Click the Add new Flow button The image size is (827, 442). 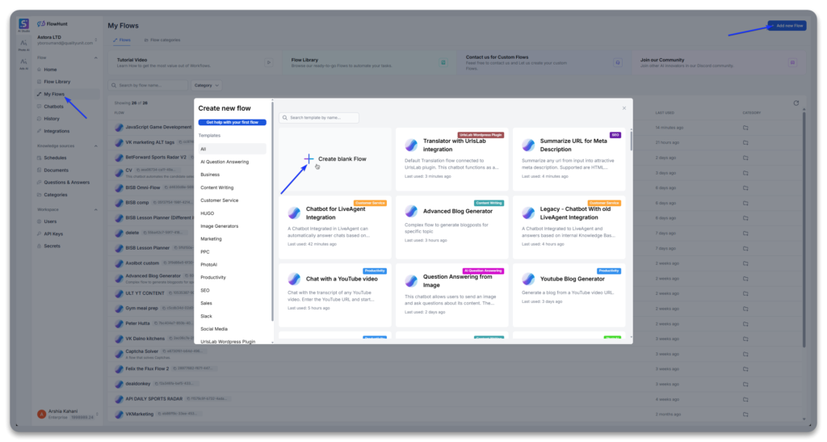pos(786,26)
